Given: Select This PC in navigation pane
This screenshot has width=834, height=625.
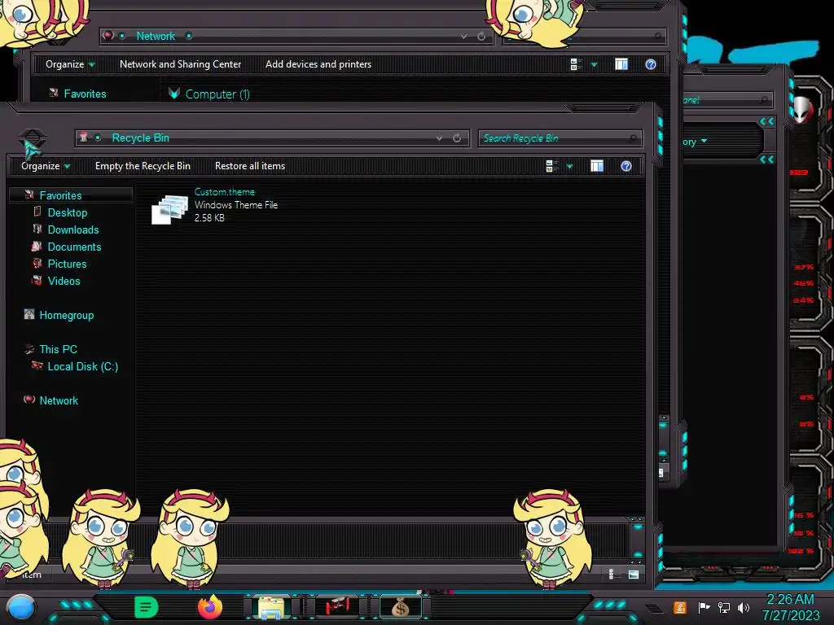Looking at the screenshot, I should [x=59, y=349].
